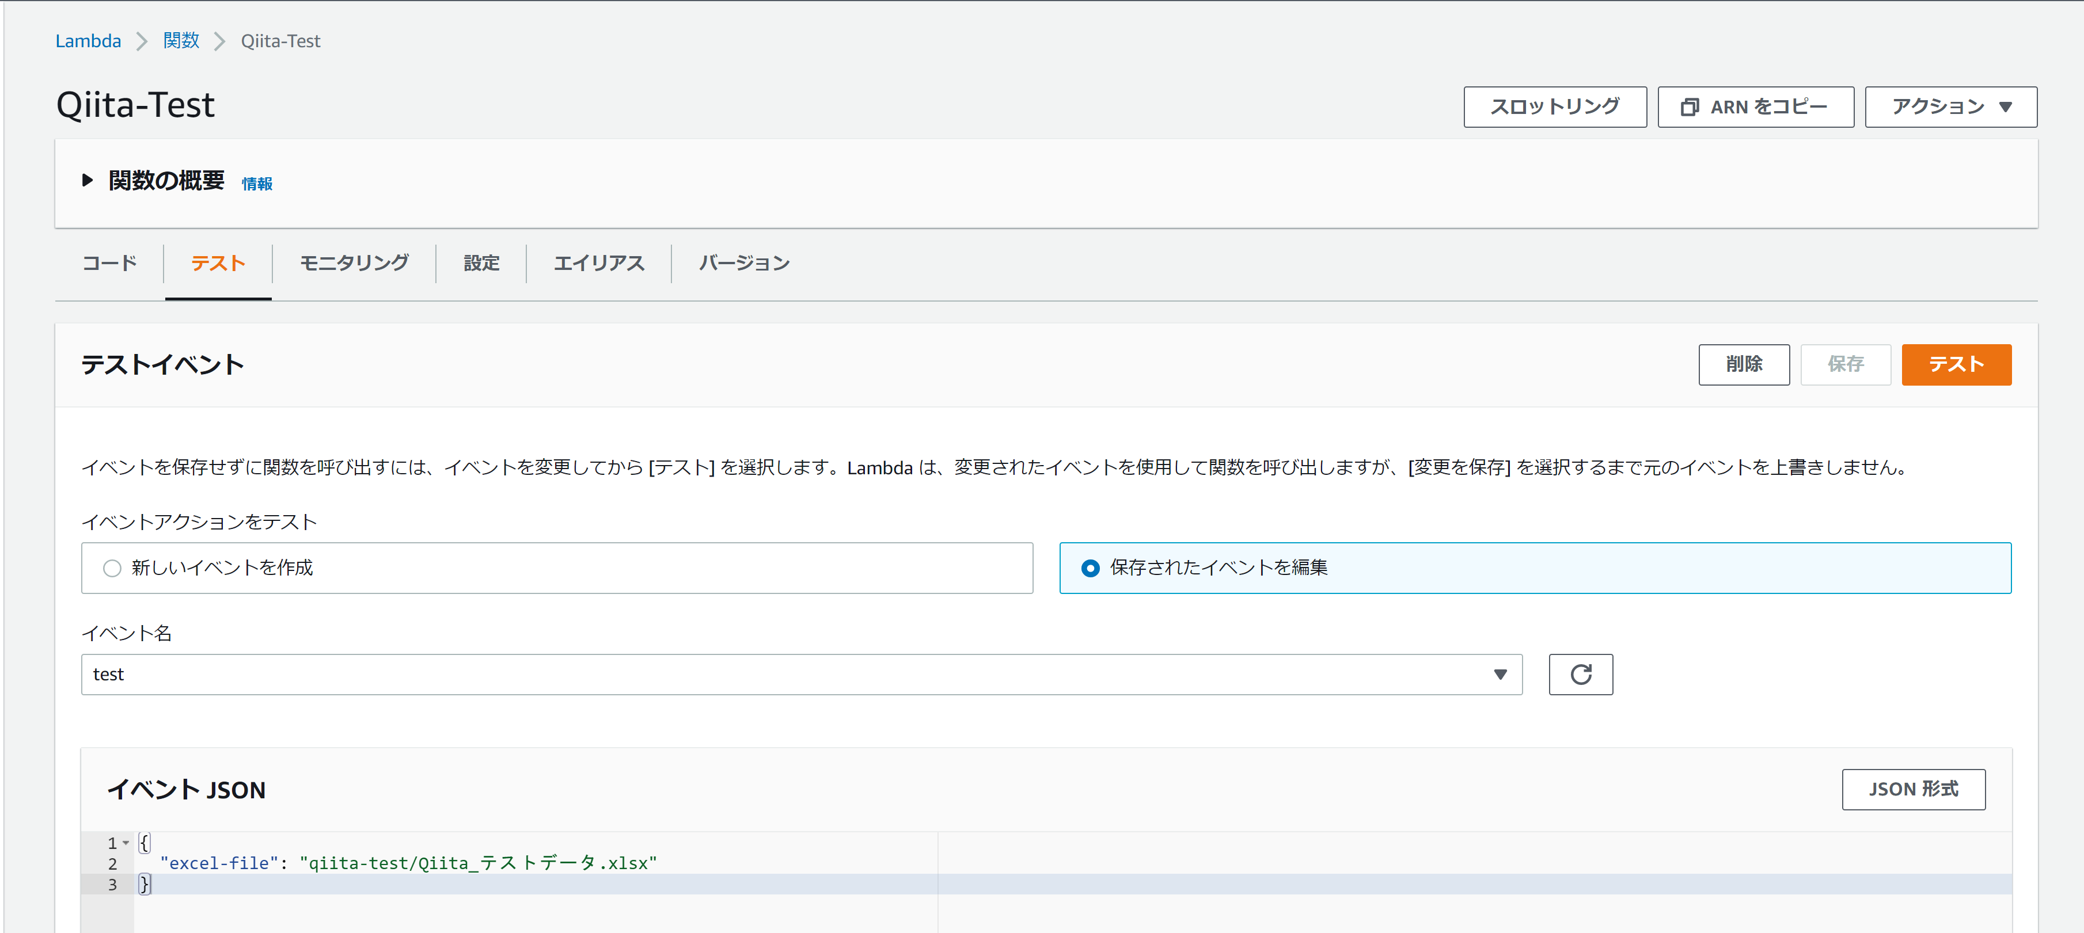Screen dimensions: 2084x933
Task: Click the disclosure triangle next to 関数の概要
Action: pyautogui.click(x=86, y=180)
